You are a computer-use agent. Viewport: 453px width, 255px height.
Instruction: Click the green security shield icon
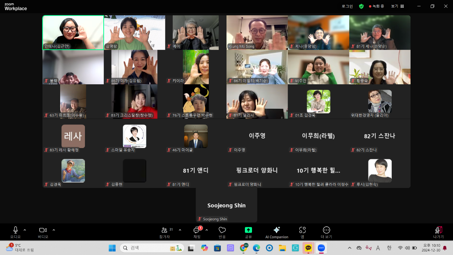361,6
